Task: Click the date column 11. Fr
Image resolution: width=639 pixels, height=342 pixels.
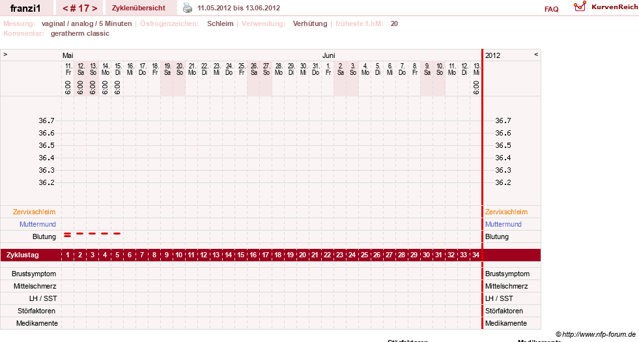Action: tap(68, 69)
